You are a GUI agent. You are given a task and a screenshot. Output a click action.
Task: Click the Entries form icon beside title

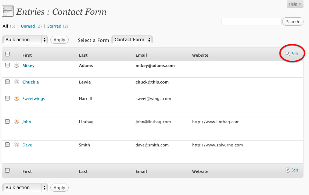click(8, 11)
